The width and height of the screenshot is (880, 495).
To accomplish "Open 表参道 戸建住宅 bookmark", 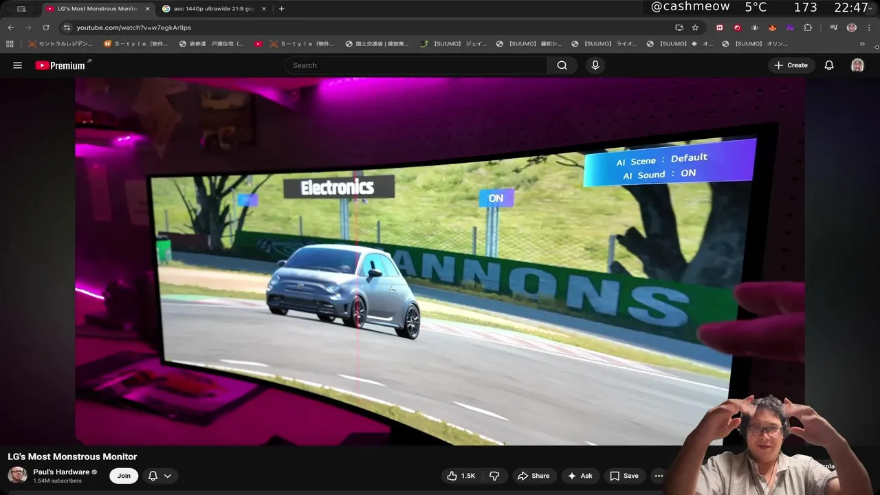I will (212, 44).
